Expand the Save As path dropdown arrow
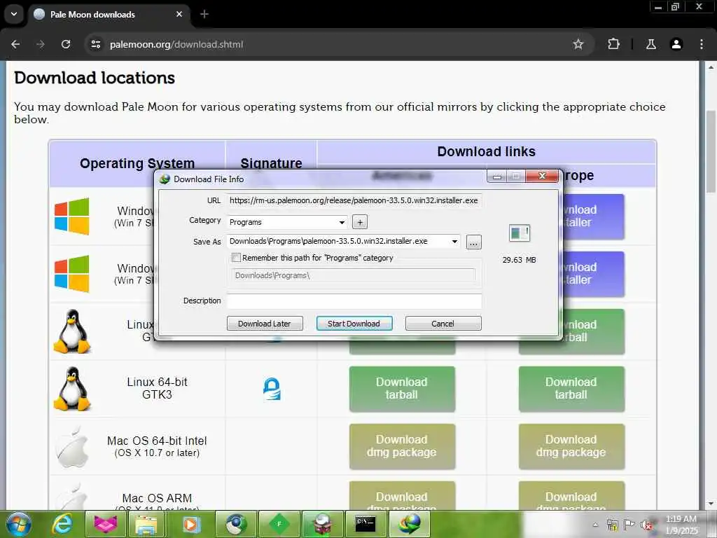The image size is (717, 538). point(454,241)
